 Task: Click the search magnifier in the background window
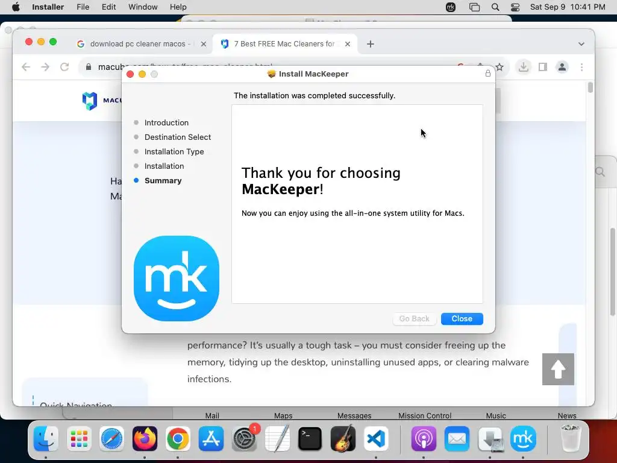(600, 172)
